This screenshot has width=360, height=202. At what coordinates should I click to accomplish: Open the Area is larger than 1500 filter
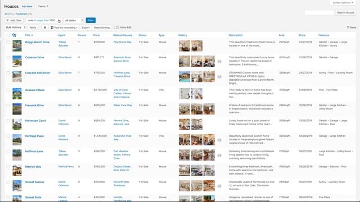pos(44,20)
